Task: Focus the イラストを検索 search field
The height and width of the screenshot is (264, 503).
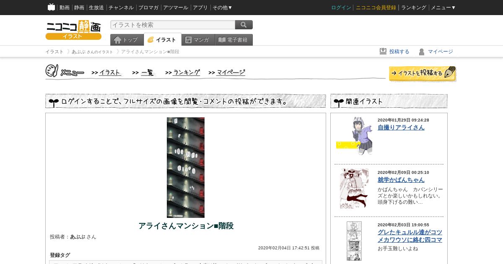Action: (173, 25)
